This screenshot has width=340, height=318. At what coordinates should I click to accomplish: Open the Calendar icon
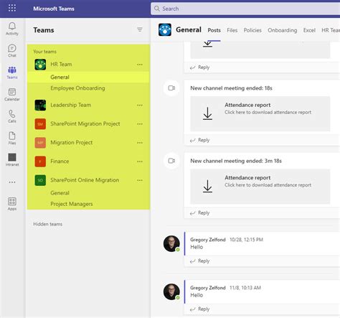click(x=12, y=95)
